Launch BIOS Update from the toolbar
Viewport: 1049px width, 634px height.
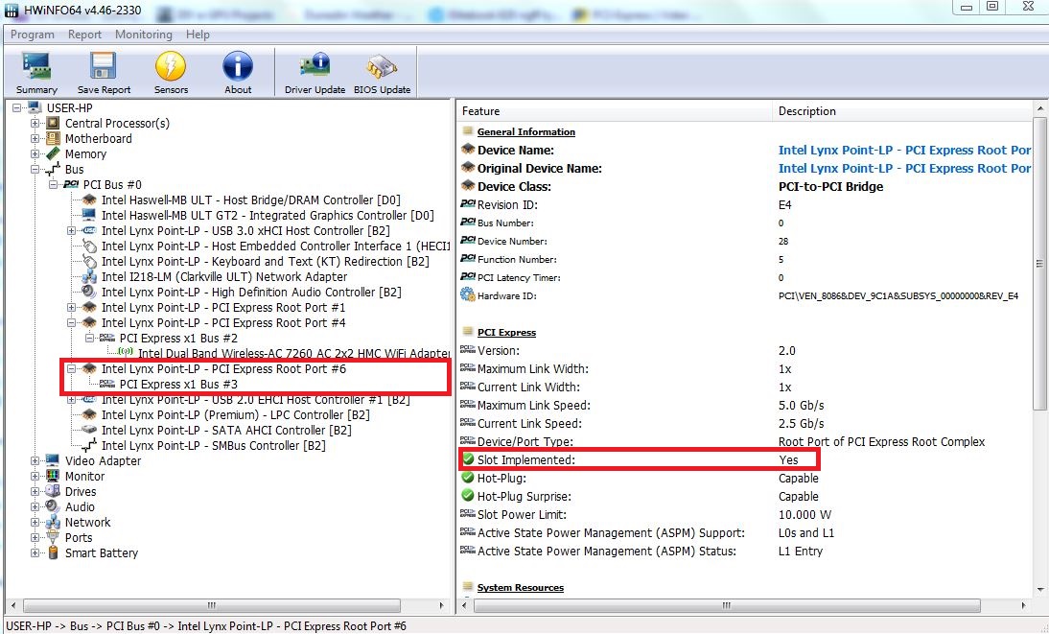tap(382, 74)
